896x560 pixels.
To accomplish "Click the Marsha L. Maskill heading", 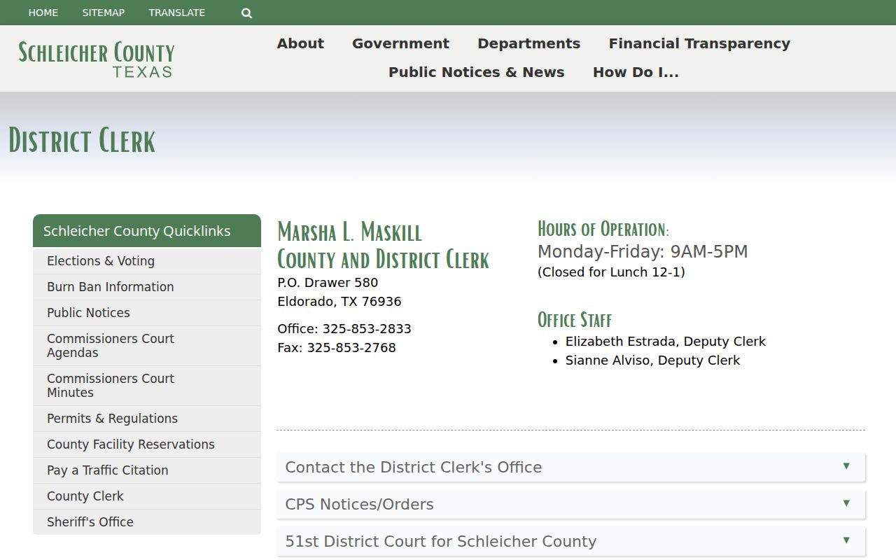I will (x=350, y=232).
